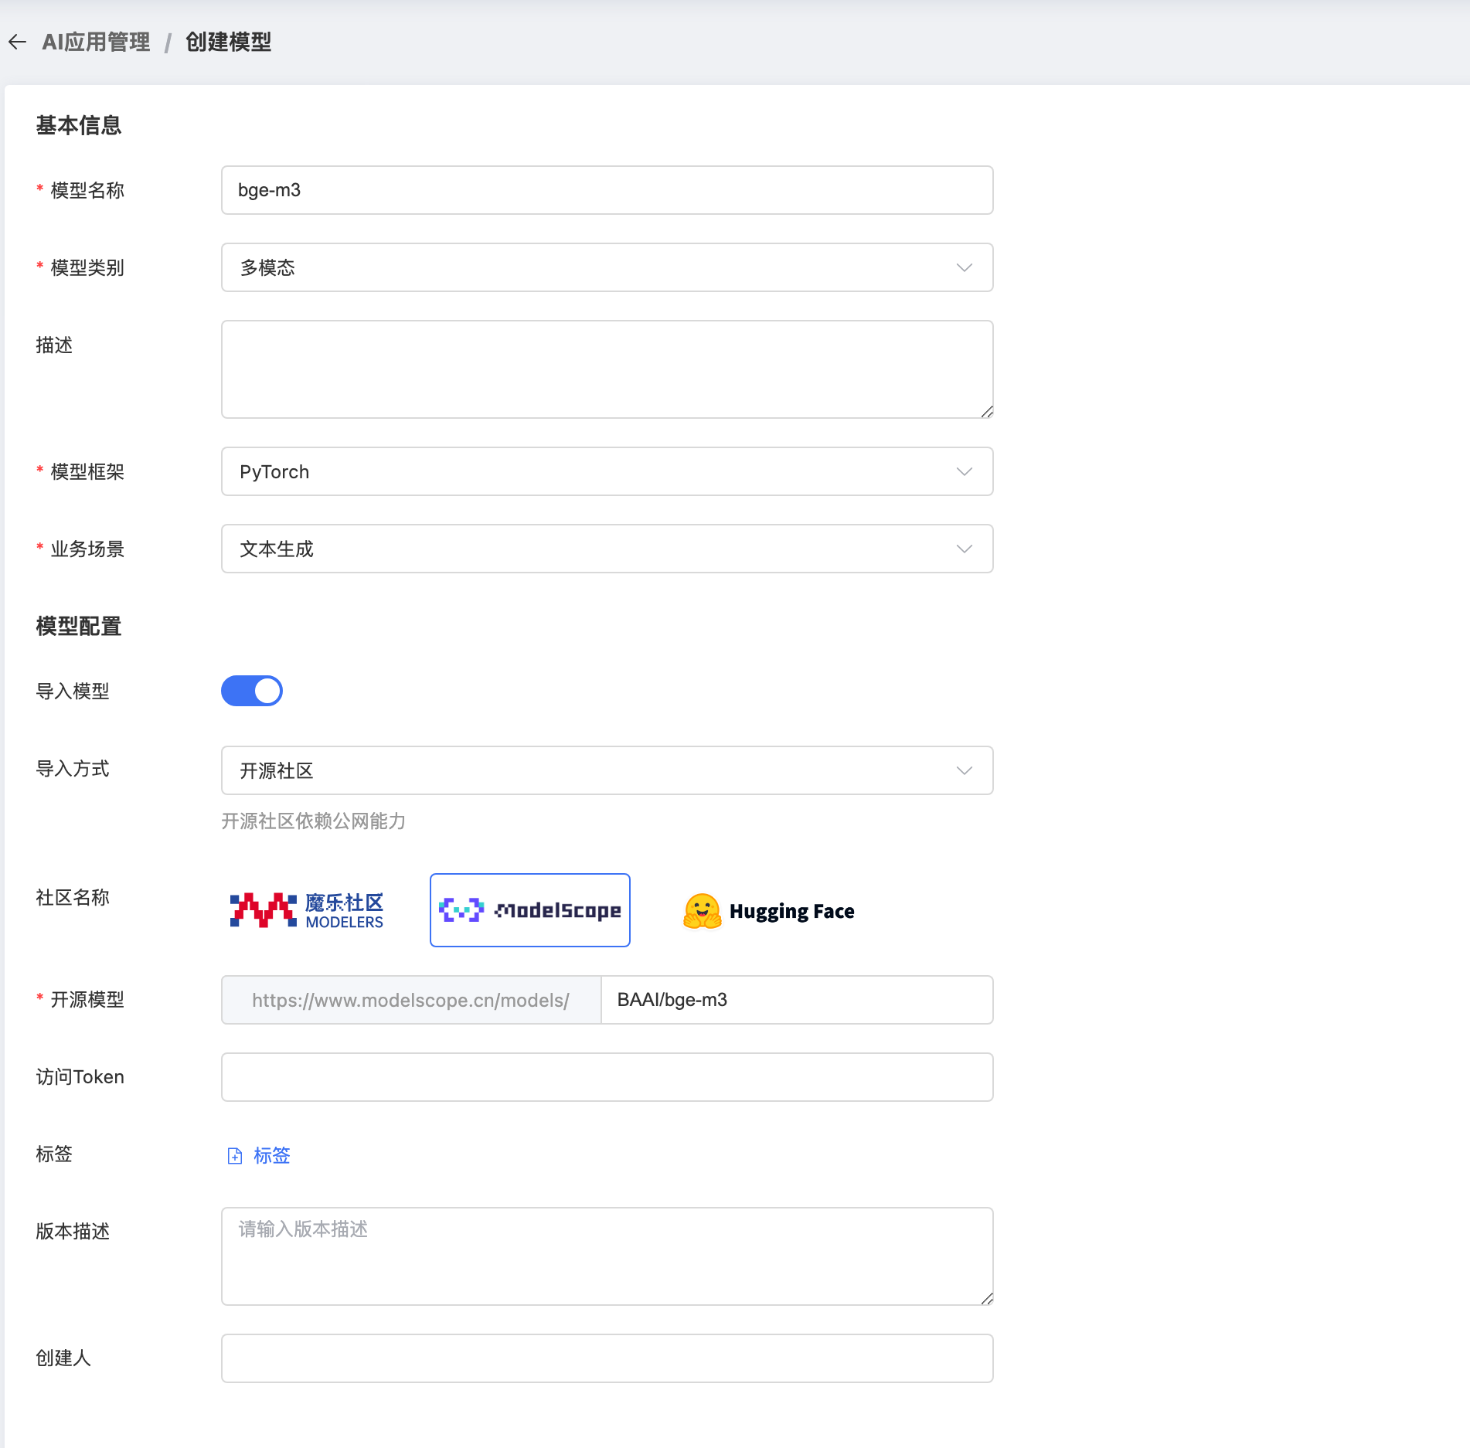Click the open-source model path field
Screen dimensions: 1470x1448
point(796,1000)
